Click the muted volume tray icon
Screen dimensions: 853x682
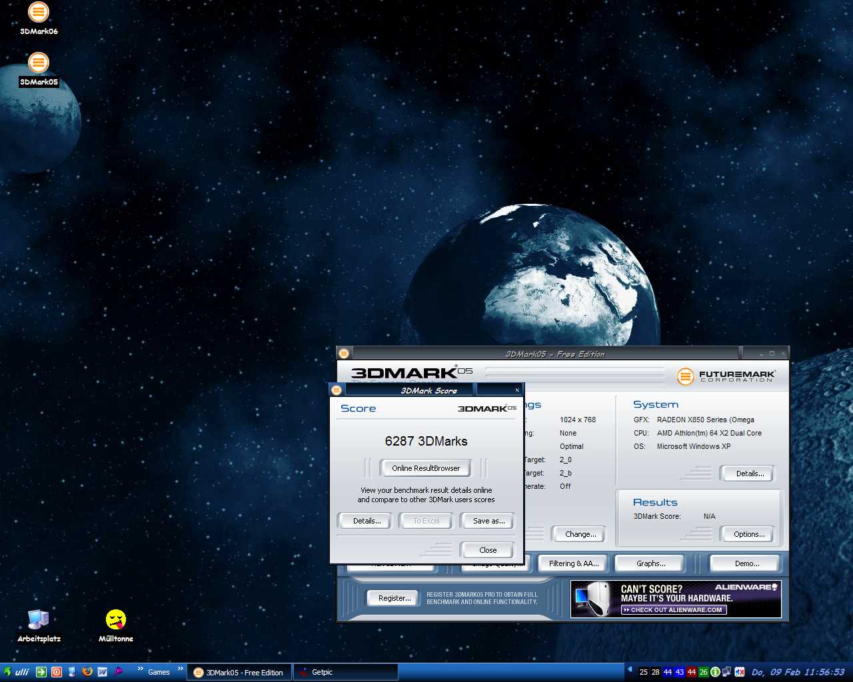[739, 672]
